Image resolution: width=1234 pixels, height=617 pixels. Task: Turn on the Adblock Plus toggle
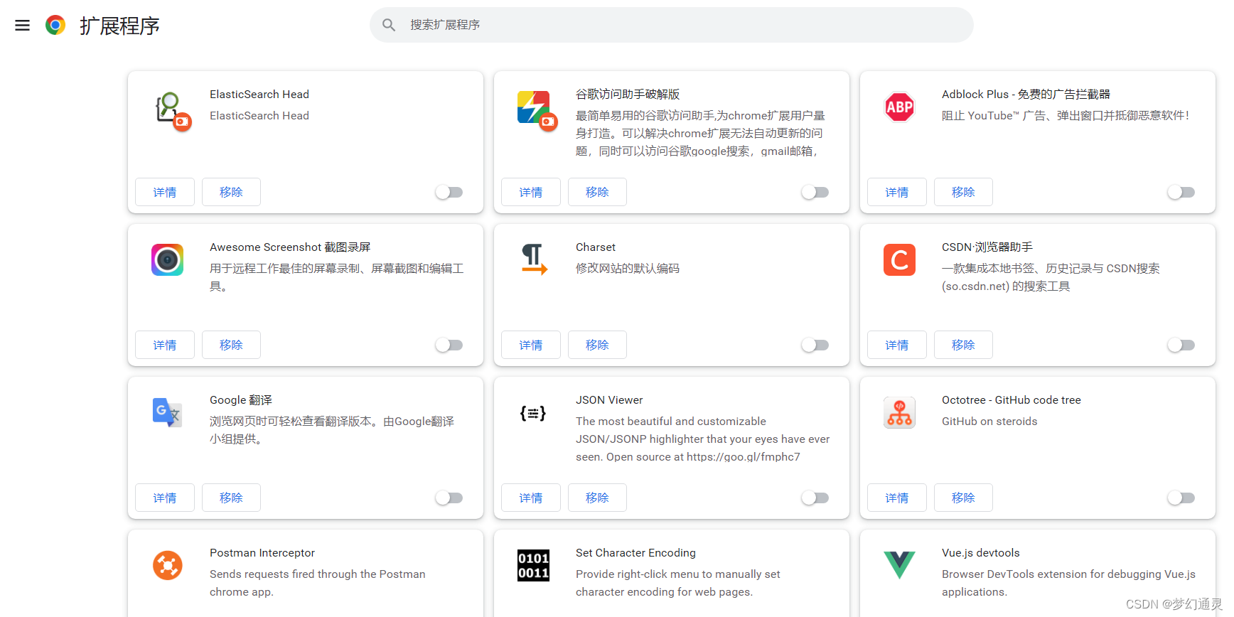click(1181, 192)
